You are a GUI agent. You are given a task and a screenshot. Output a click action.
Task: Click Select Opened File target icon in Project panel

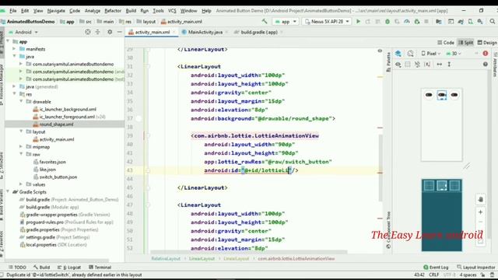88,32
